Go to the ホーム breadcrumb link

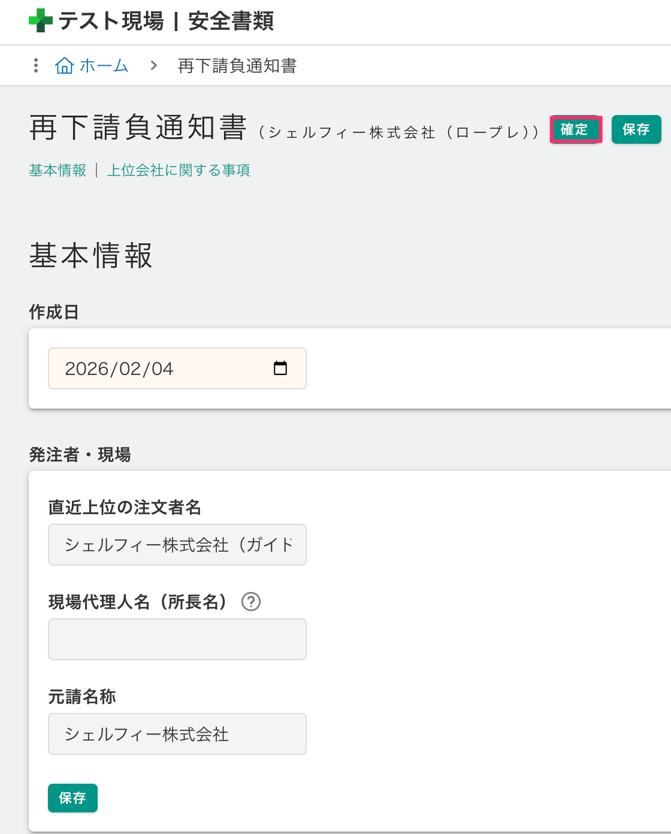point(104,65)
